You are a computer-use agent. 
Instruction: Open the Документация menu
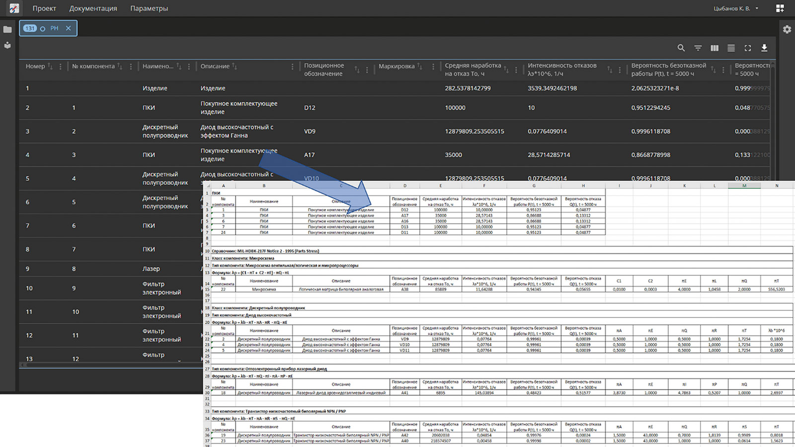(x=93, y=8)
